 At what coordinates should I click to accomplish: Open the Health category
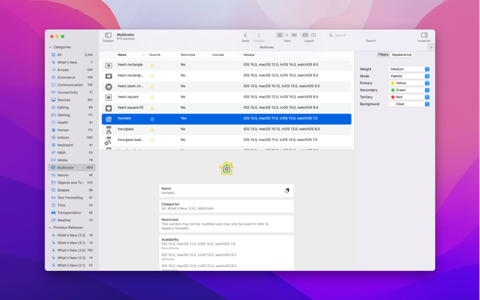pyautogui.click(x=72, y=122)
